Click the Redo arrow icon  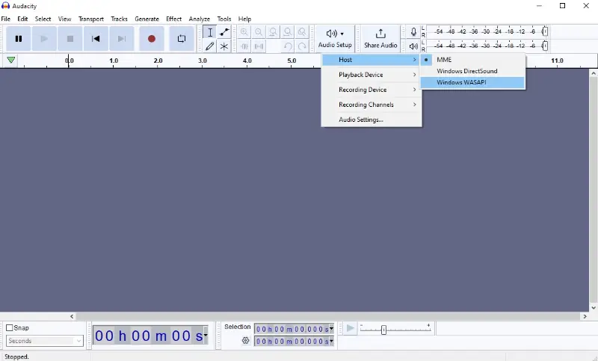pos(302,46)
